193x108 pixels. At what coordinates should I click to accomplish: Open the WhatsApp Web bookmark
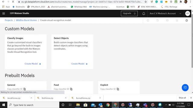[79, 7]
